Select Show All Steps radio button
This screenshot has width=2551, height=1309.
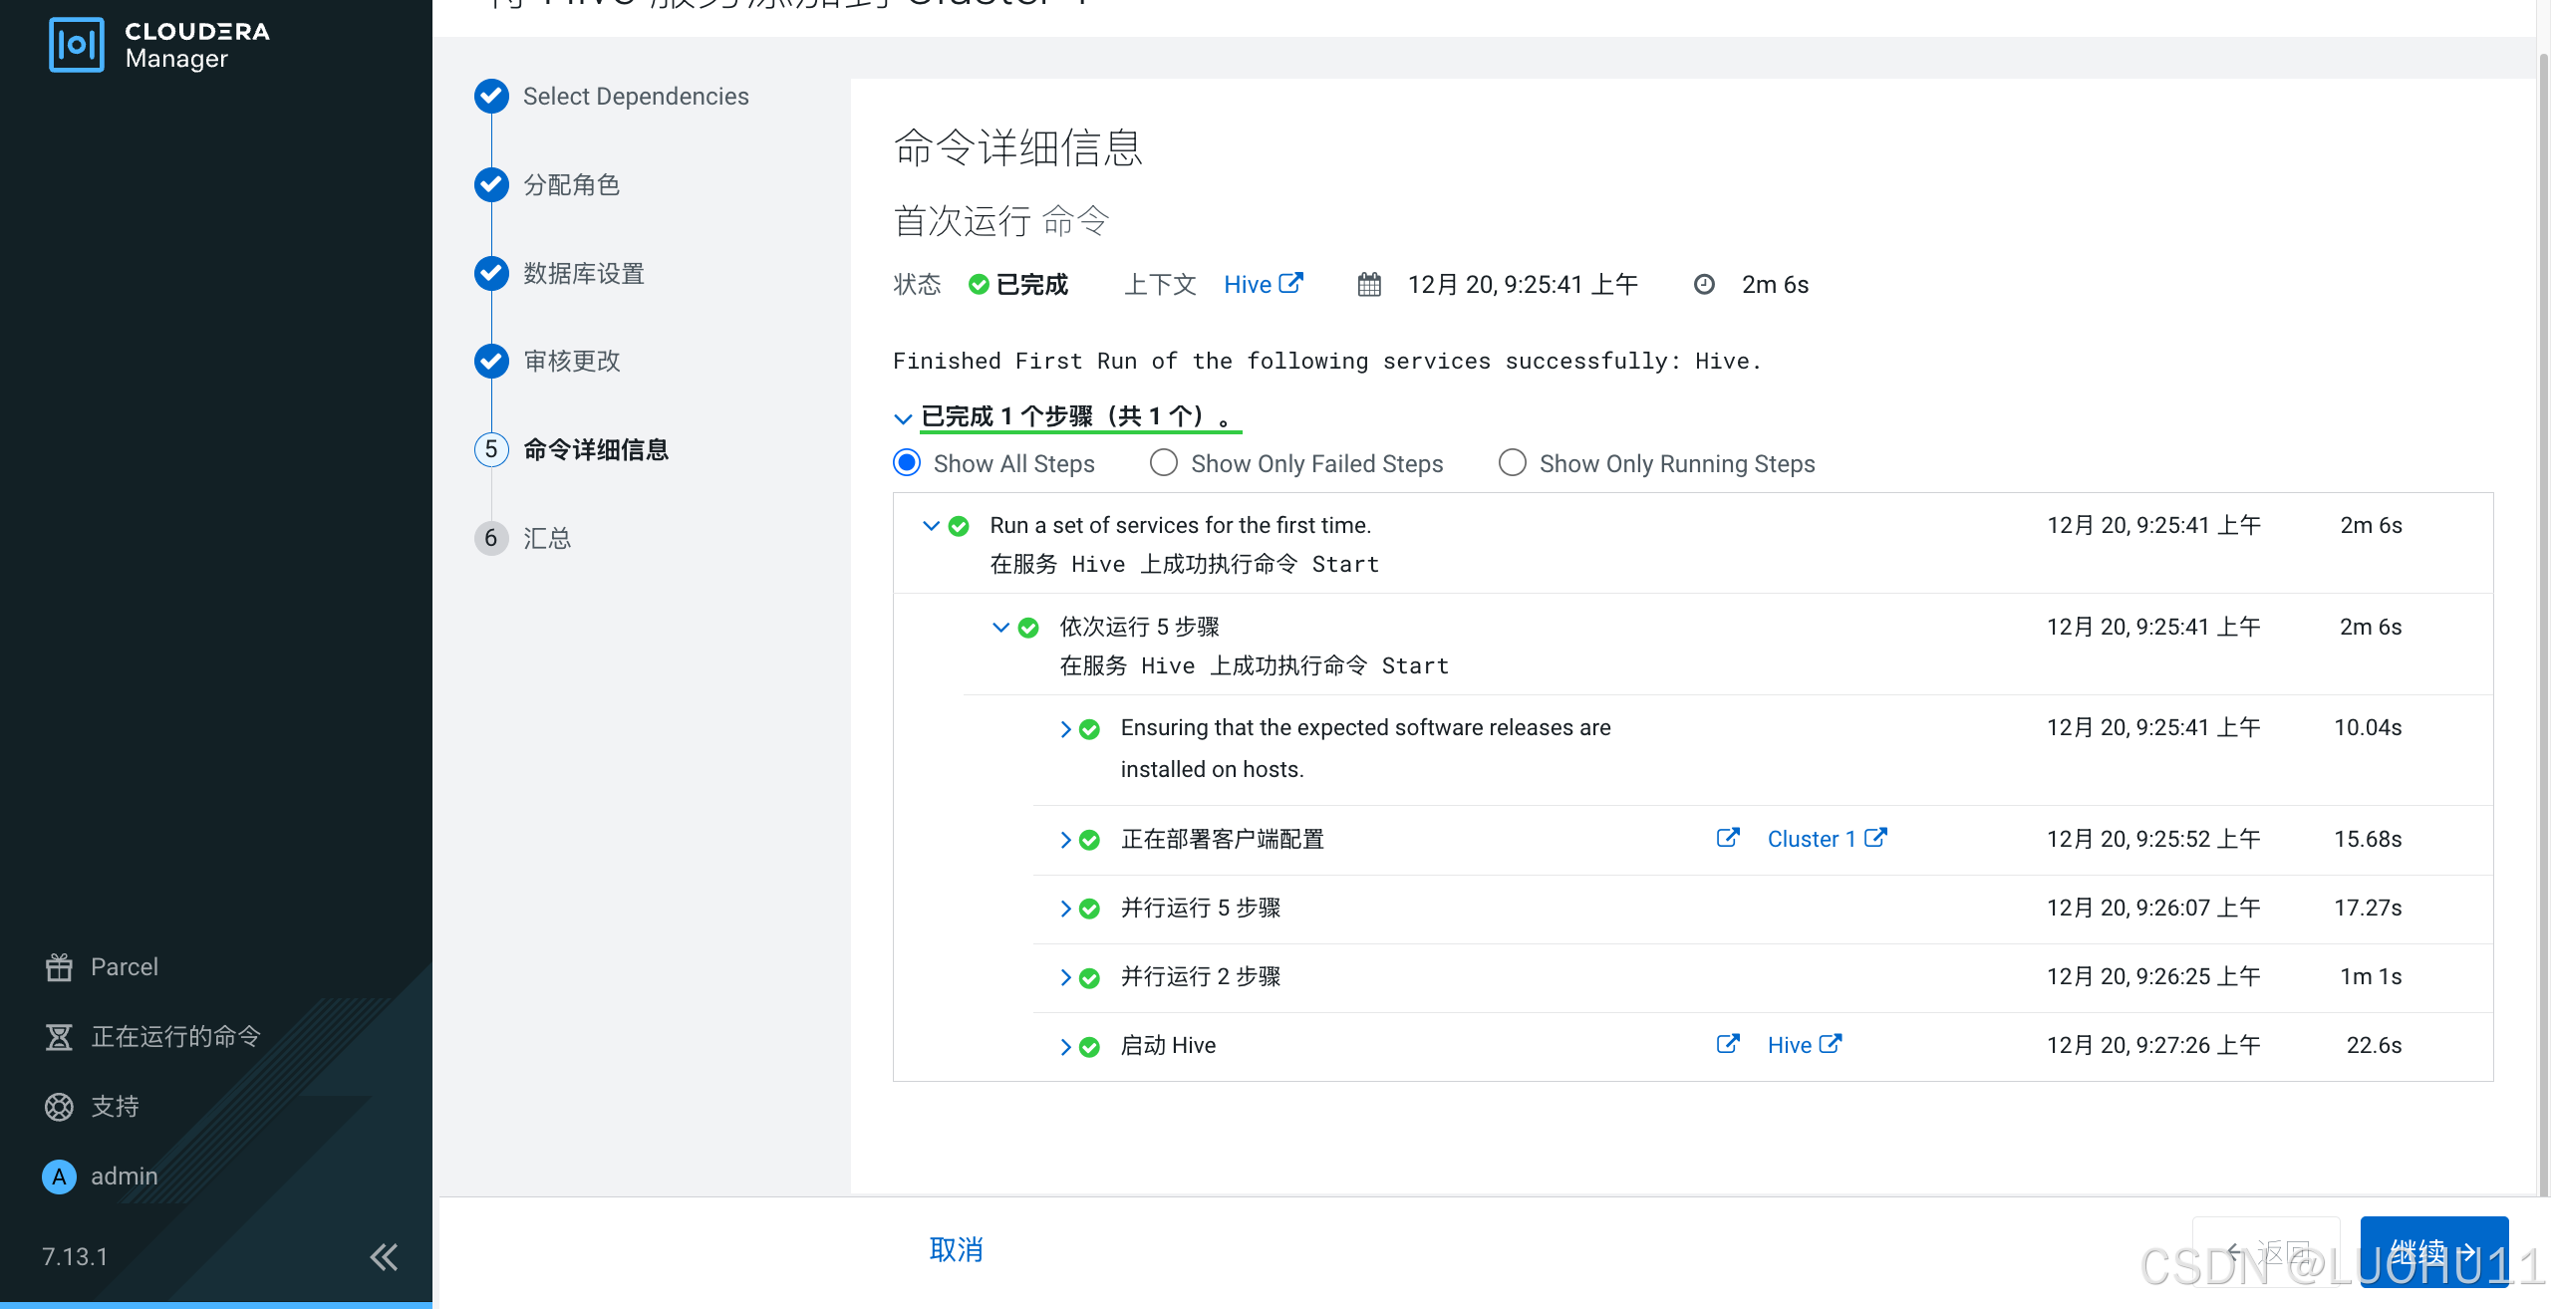pos(907,463)
